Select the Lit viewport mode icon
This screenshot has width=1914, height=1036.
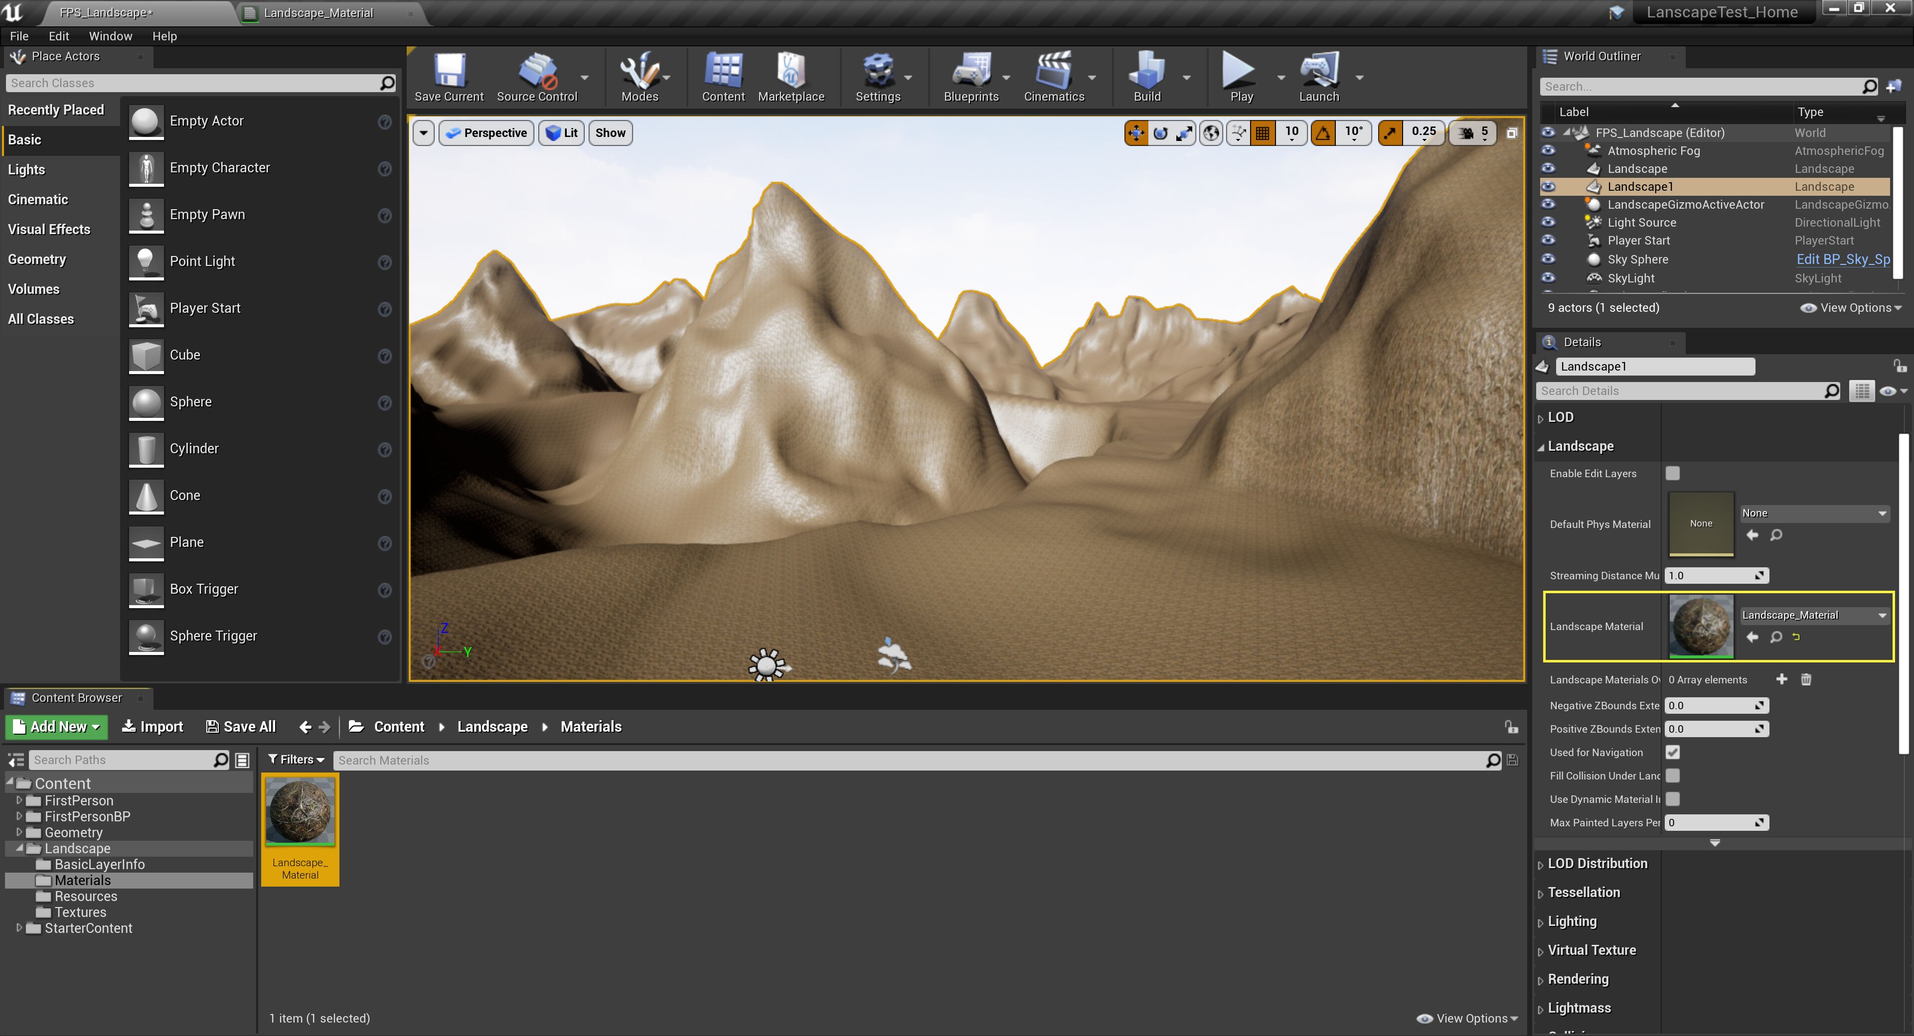(561, 132)
